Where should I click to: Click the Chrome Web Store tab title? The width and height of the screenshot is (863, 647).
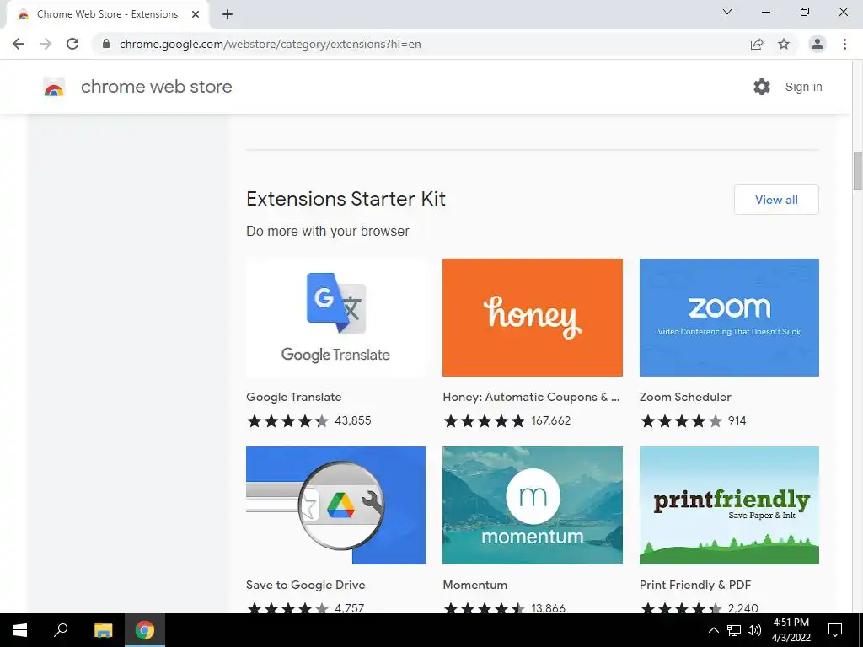(x=107, y=14)
